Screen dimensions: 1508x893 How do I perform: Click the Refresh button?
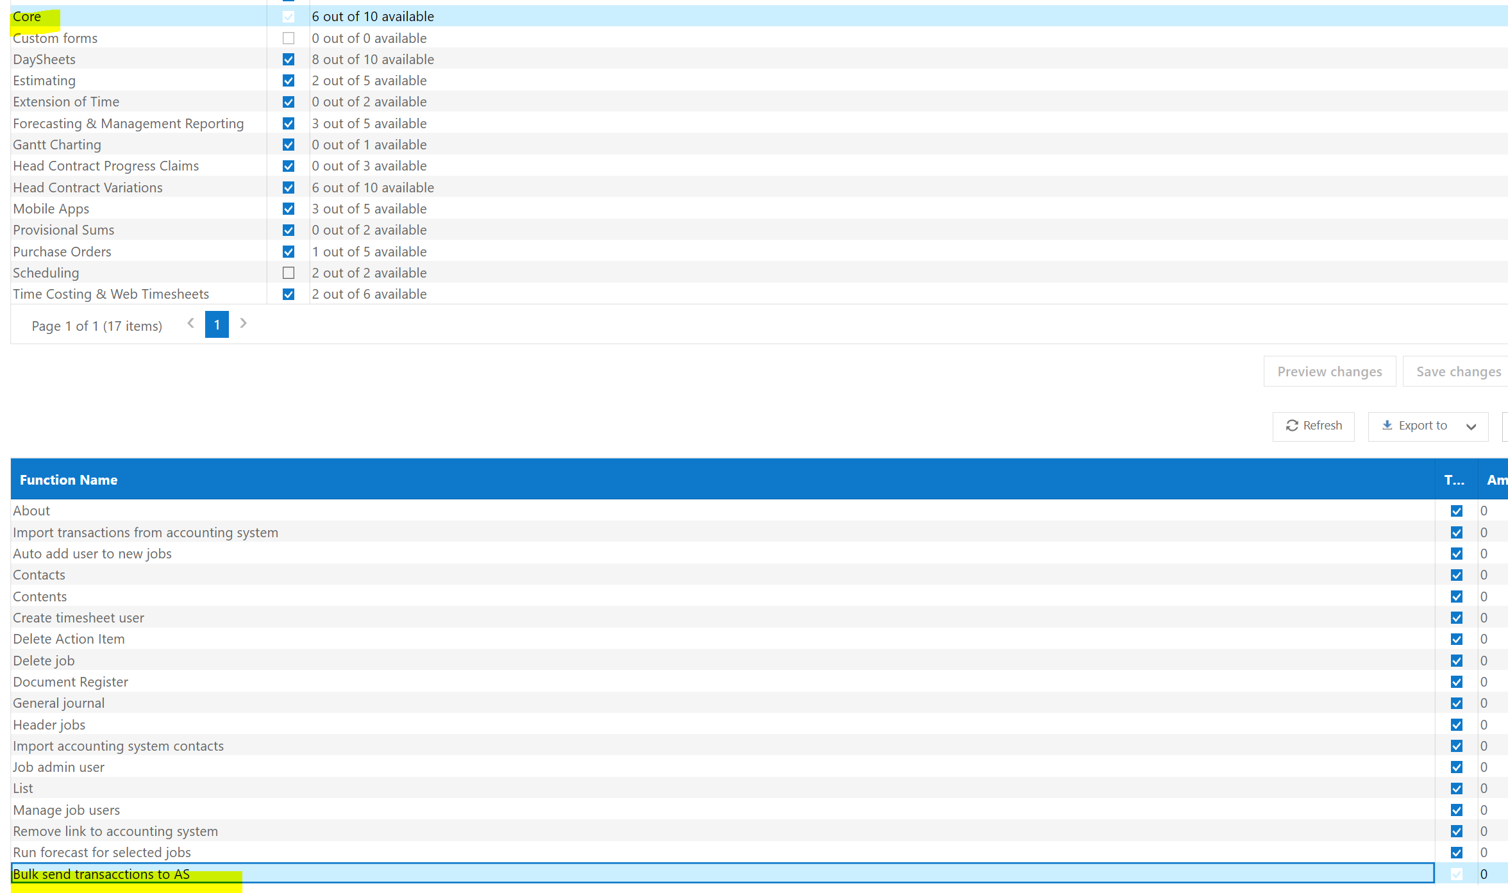coord(1313,426)
